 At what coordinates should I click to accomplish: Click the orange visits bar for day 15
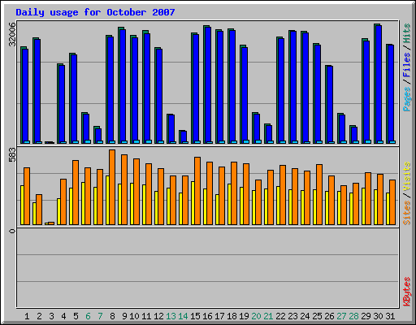pyautogui.click(x=197, y=191)
